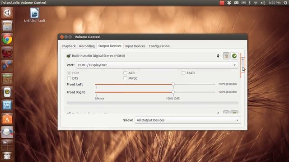Open the speaker app icon in the launcher

[7, 92]
